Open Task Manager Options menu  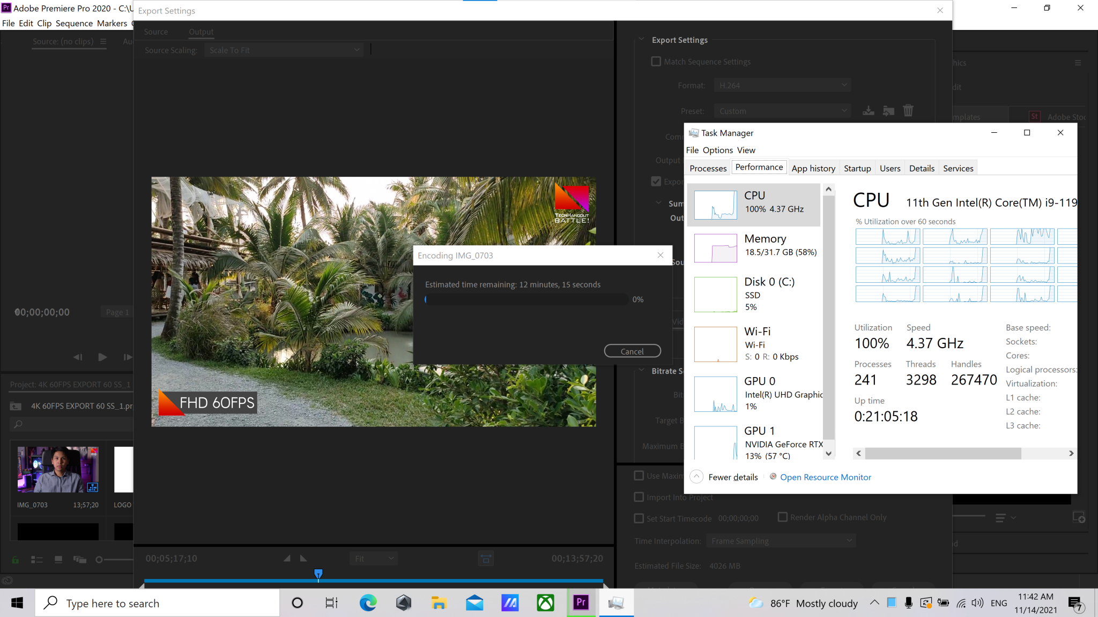click(717, 150)
